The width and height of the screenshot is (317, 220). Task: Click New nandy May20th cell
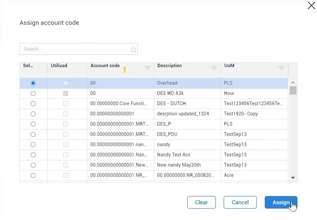coord(188,165)
